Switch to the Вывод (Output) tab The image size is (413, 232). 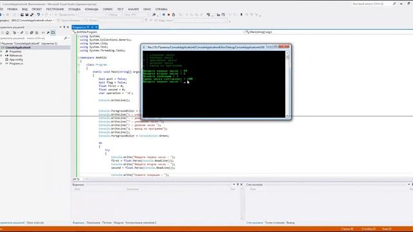(290, 222)
